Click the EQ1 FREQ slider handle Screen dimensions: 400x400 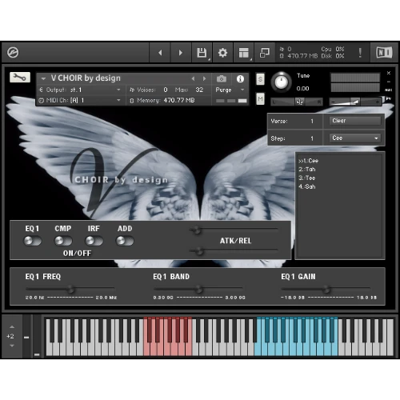[70, 289]
